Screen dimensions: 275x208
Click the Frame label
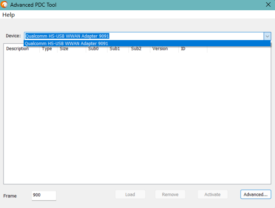(x=10, y=196)
